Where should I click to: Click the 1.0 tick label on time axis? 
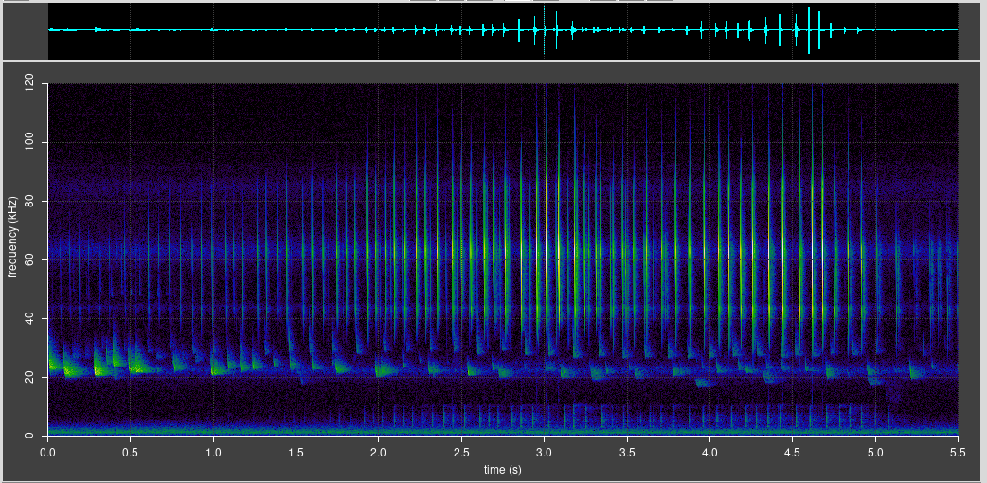click(213, 453)
